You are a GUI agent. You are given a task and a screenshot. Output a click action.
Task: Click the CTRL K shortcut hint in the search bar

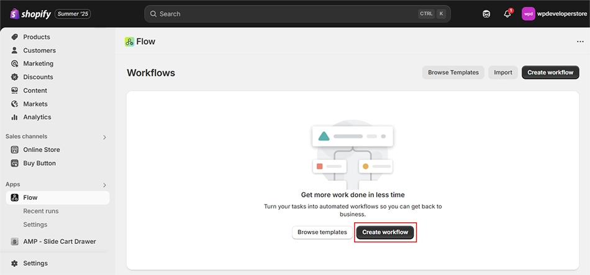click(x=432, y=14)
